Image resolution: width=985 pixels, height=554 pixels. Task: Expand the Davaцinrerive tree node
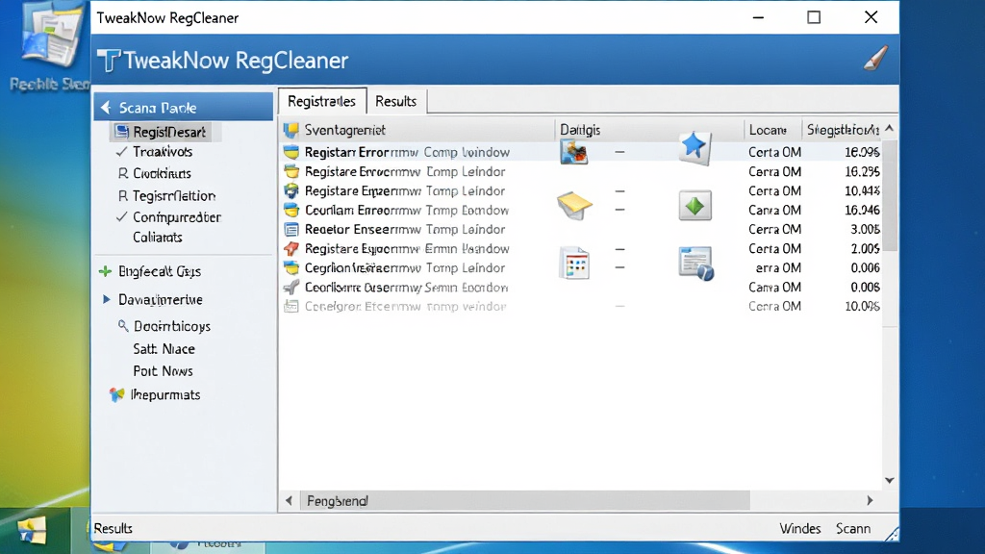tap(106, 300)
